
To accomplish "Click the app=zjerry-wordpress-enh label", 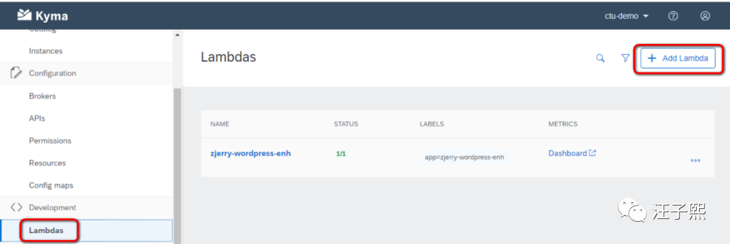I will click(464, 157).
